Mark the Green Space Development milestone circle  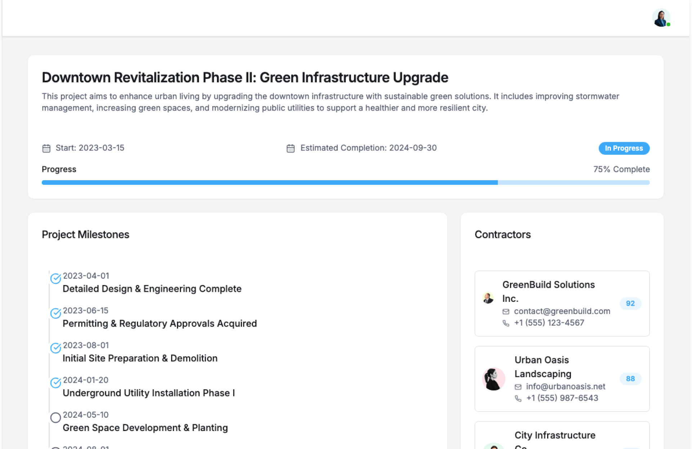click(x=56, y=418)
